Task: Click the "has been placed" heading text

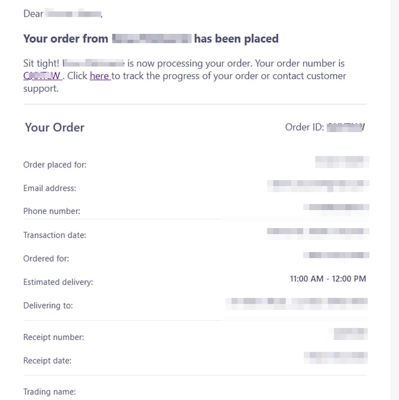Action: (236, 39)
